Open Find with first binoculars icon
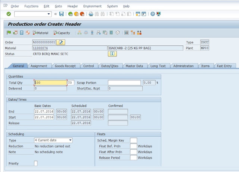This screenshot has width=239, height=172. [x=97, y=14]
